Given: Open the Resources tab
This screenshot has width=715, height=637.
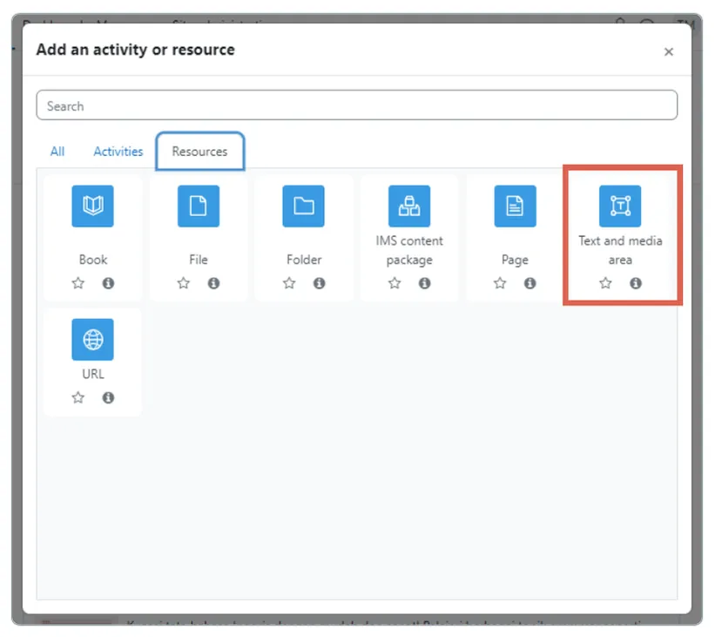Looking at the screenshot, I should click(x=199, y=151).
